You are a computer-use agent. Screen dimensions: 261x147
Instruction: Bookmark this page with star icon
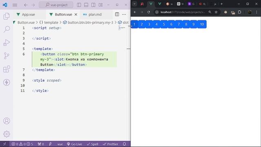pos(216,12)
